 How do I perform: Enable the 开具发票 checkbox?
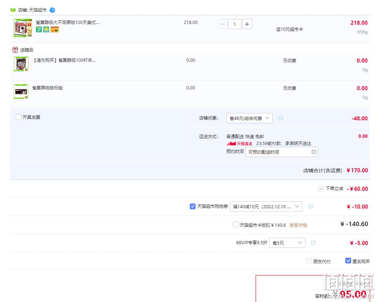click(x=18, y=117)
